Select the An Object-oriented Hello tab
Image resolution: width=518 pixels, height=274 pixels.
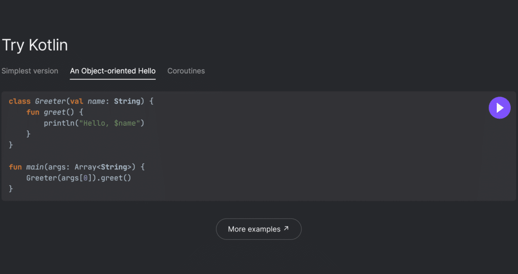113,71
